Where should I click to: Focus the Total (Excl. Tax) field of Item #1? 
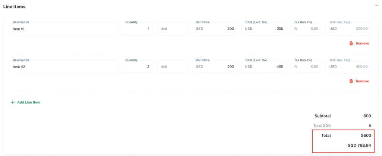264,29
